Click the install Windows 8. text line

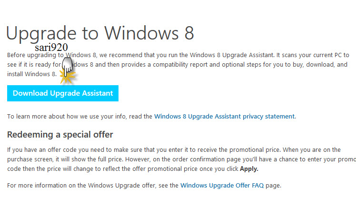(32, 74)
